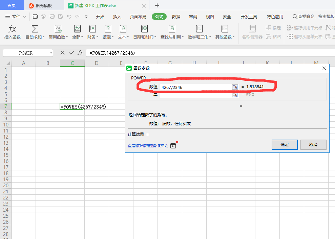Screen dimensions: 335x239
Task: Select column D header
Action: [x=97, y=63]
